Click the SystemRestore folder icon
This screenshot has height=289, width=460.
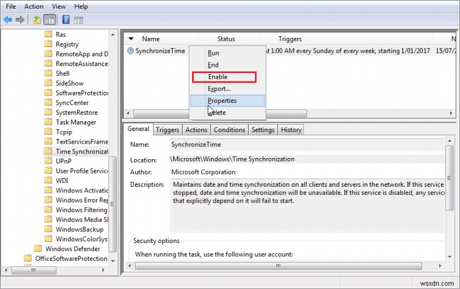[48, 112]
